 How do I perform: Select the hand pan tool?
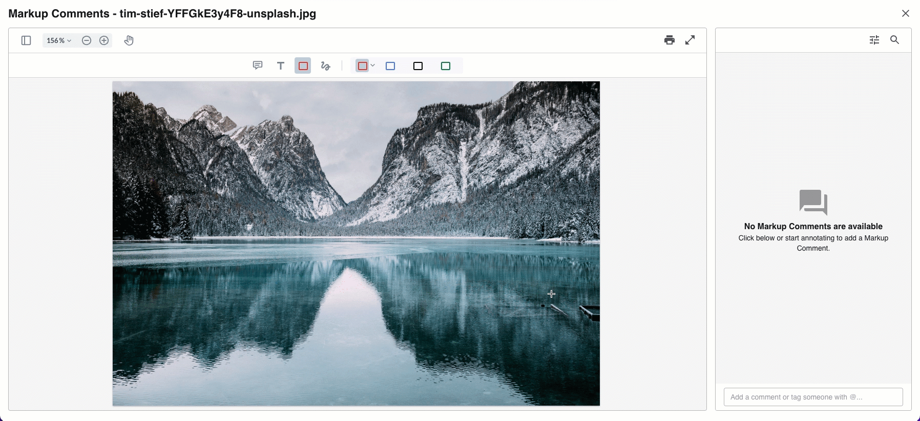[129, 40]
